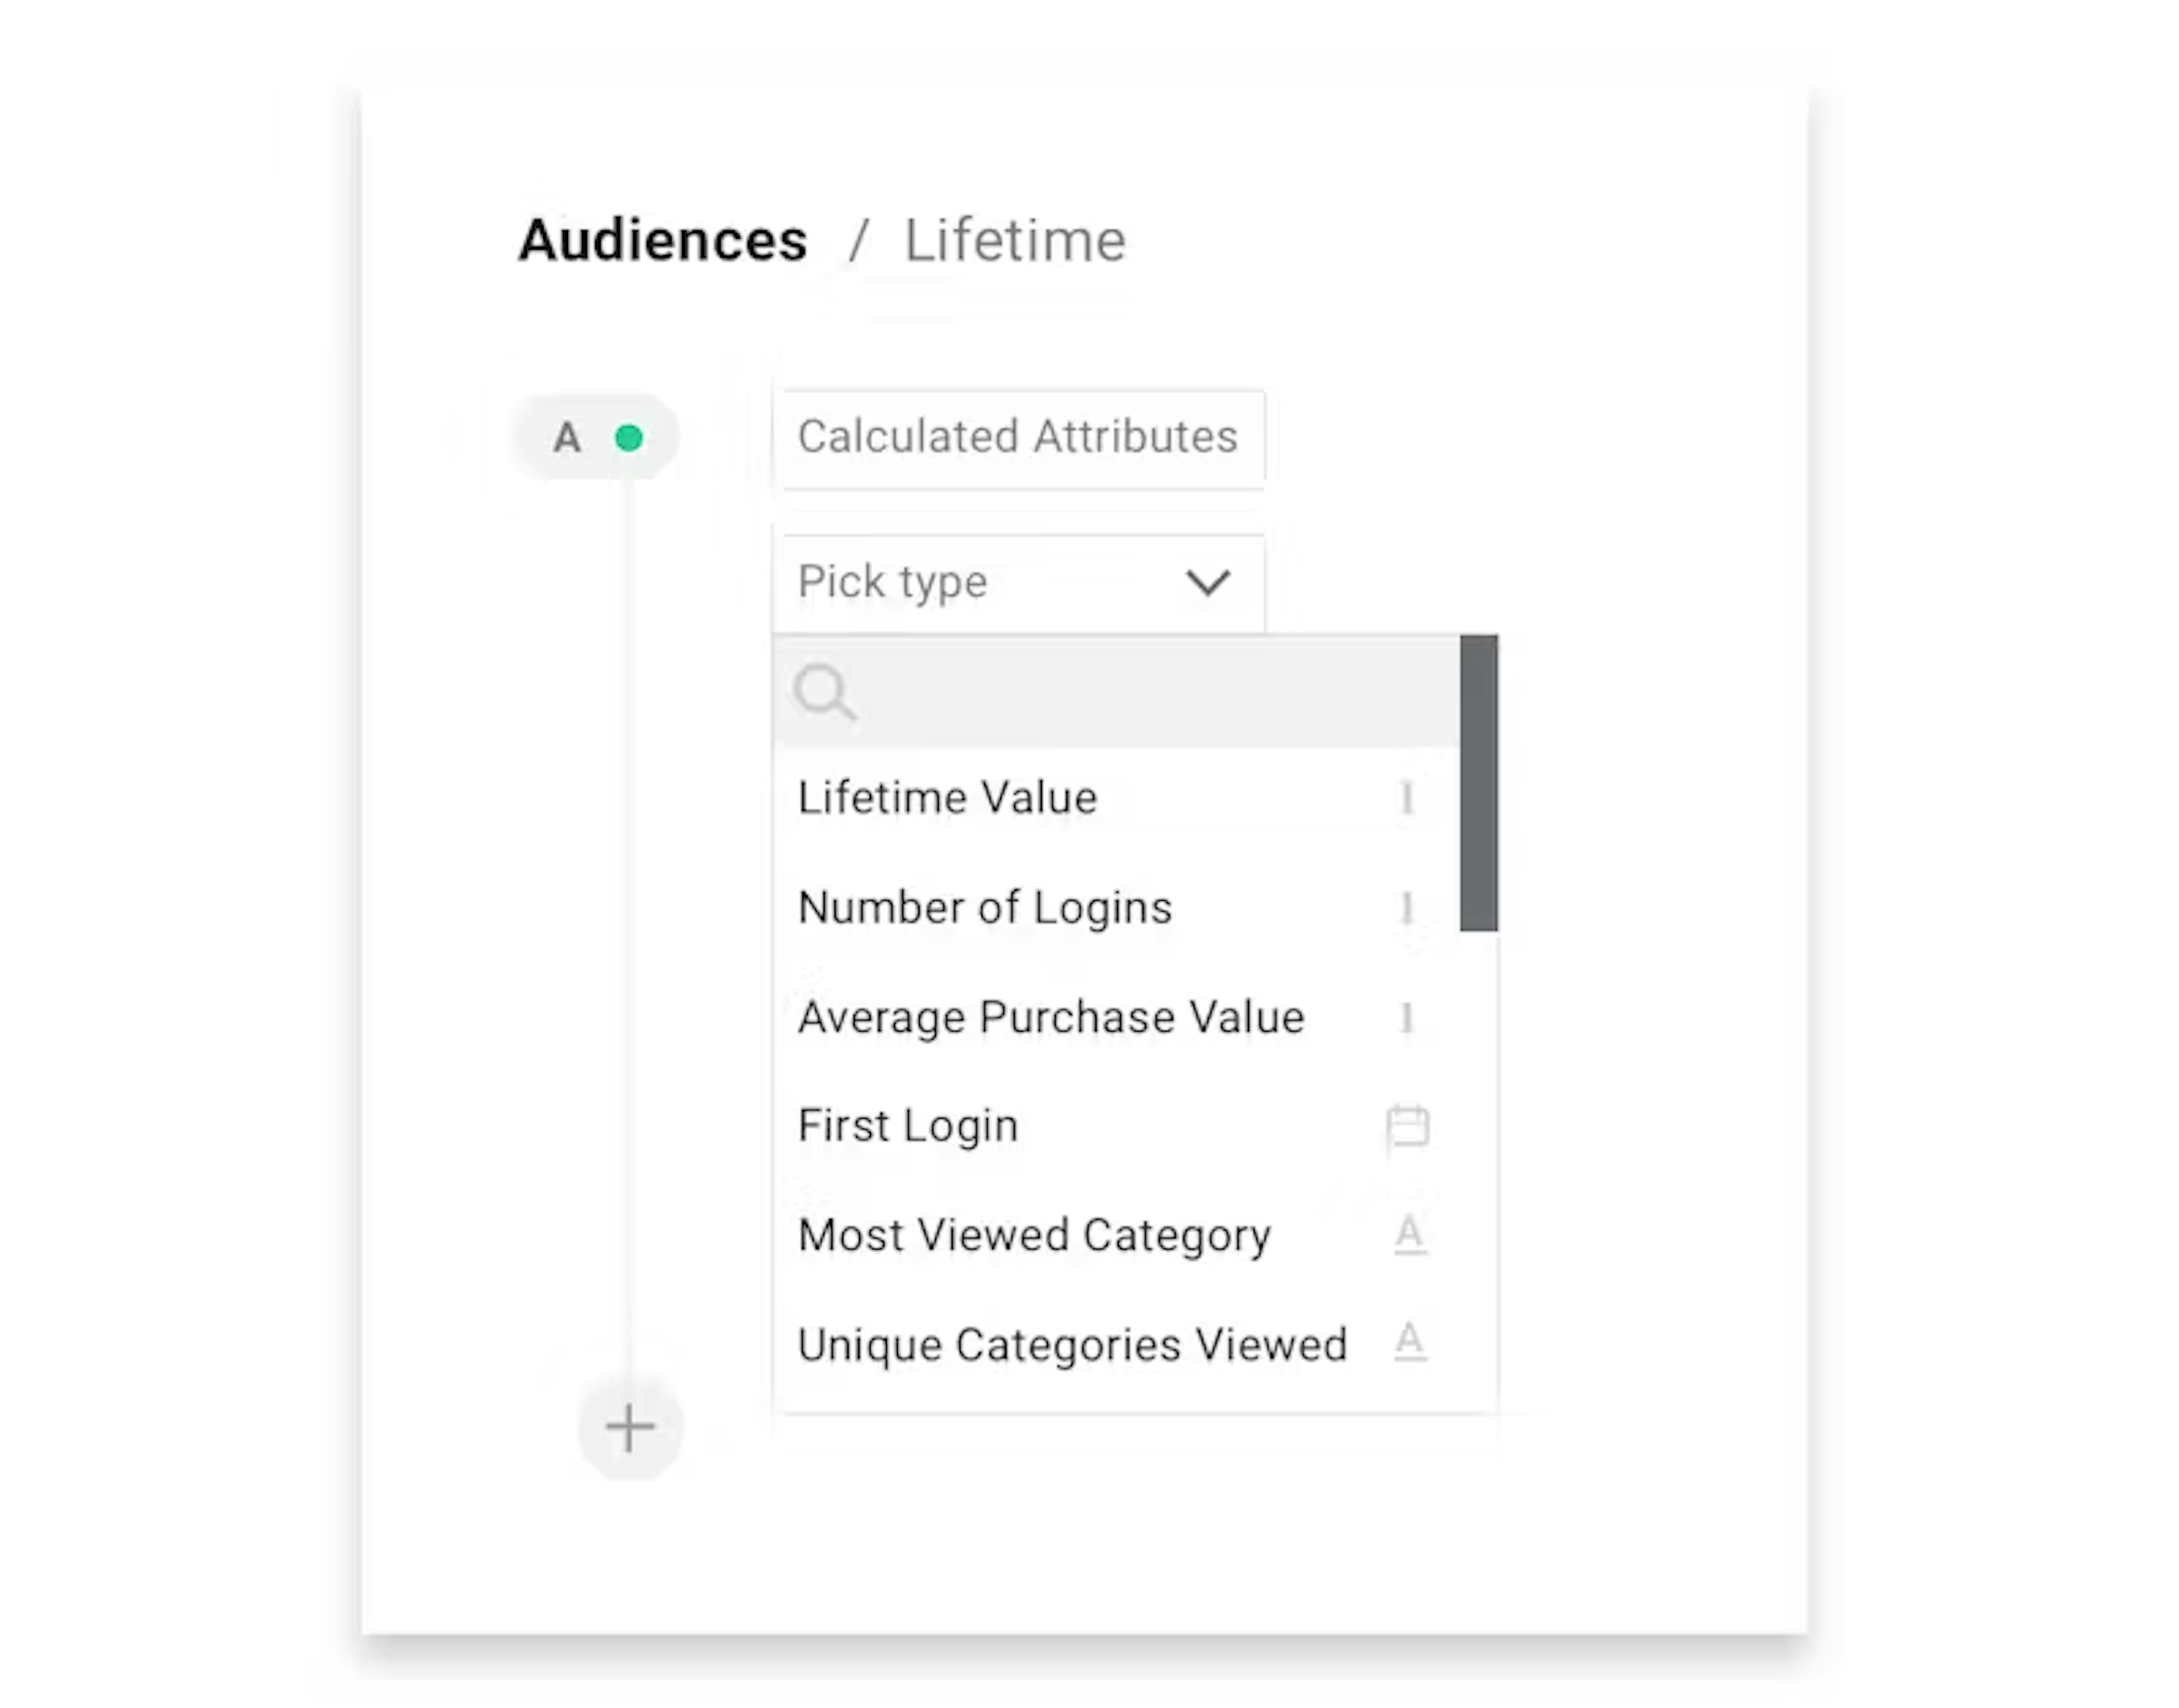Screen dimensions: 2179x1708
Task: Click the numeric type icon beside Number of Logins
Action: 1407,908
